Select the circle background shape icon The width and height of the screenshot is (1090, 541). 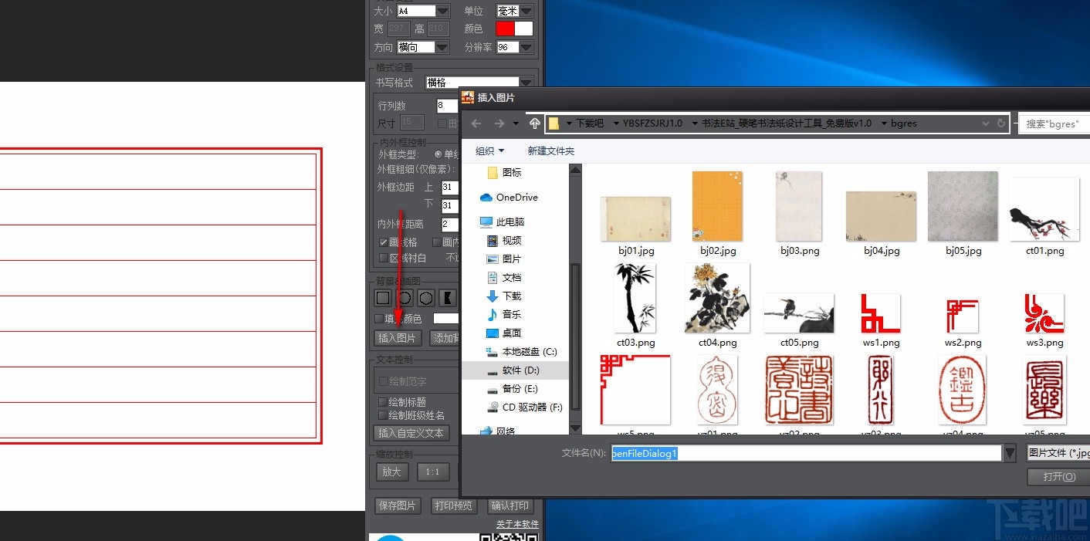pyautogui.click(x=404, y=297)
